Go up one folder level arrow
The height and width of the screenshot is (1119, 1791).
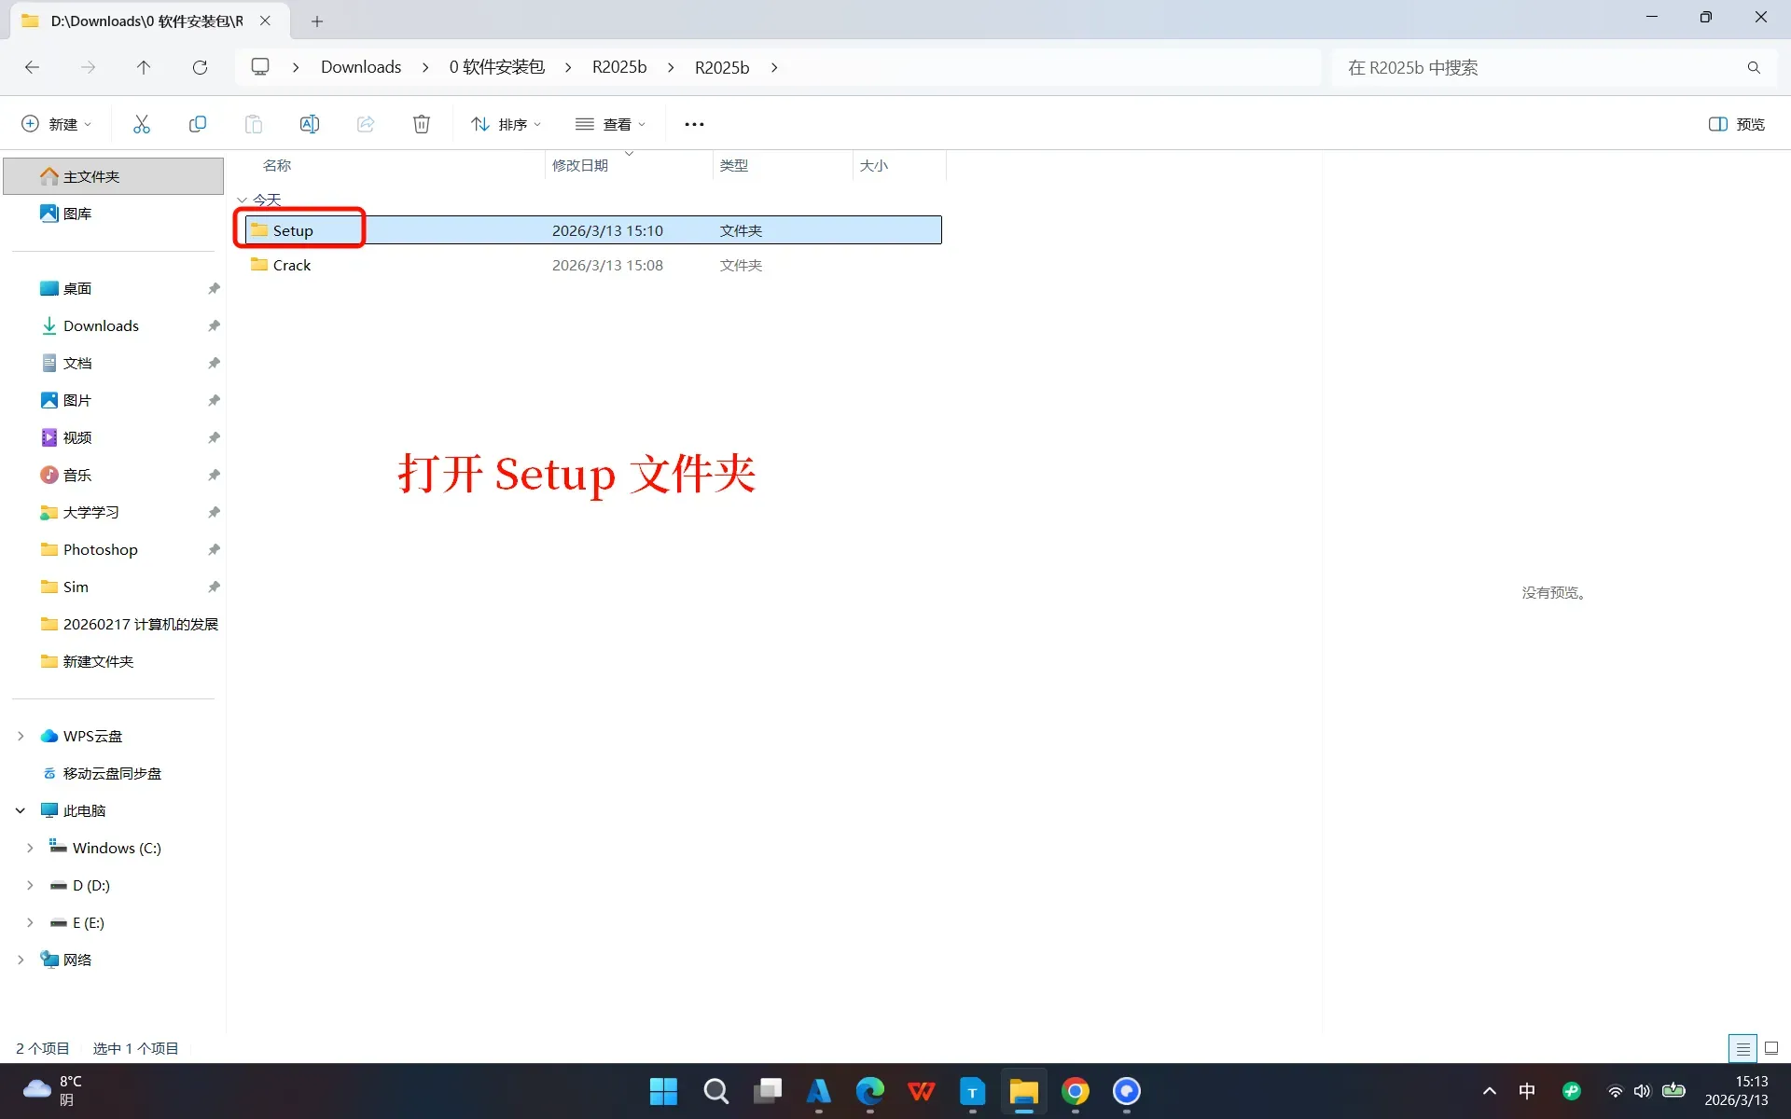pyautogui.click(x=143, y=67)
